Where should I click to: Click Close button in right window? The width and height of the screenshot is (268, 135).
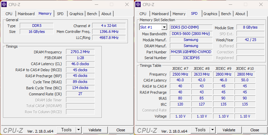[255, 130]
